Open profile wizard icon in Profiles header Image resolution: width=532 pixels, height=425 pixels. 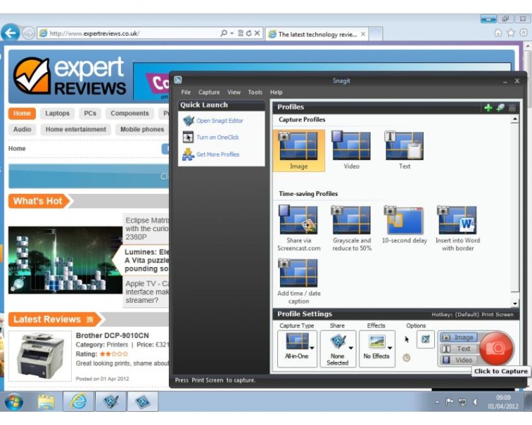[500, 108]
